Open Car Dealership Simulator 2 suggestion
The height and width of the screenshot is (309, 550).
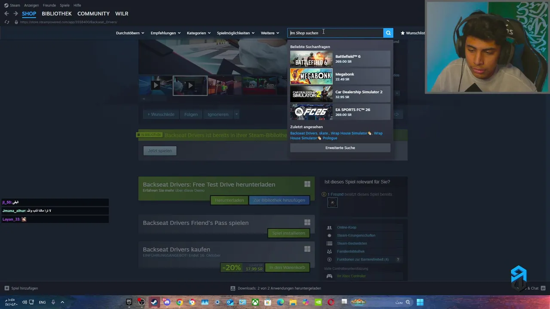click(340, 94)
